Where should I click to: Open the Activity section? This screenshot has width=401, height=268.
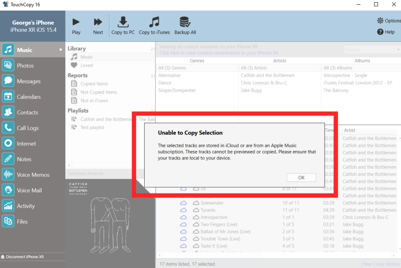(32, 206)
